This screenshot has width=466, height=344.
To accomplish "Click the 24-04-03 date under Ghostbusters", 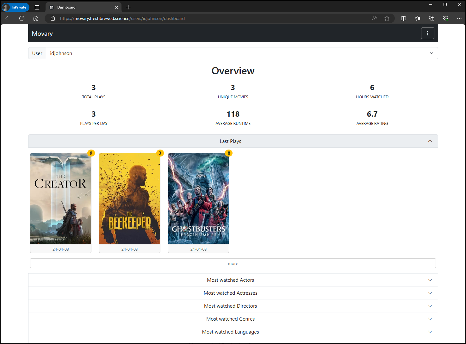I will [x=198, y=249].
